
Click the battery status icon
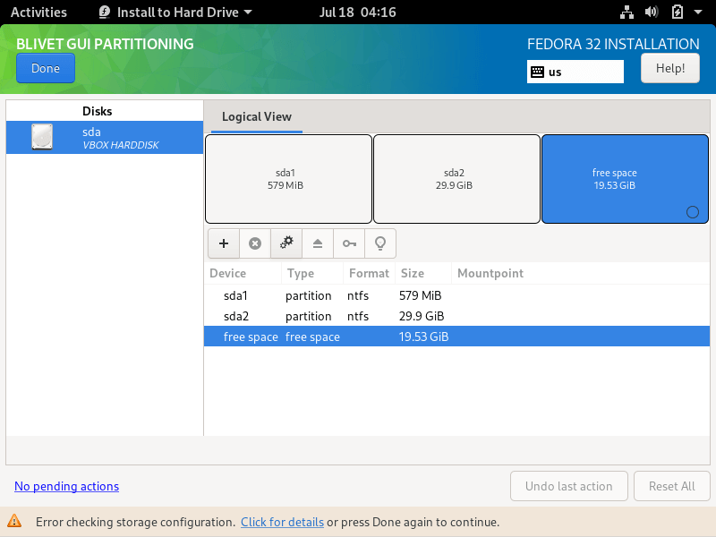click(678, 13)
